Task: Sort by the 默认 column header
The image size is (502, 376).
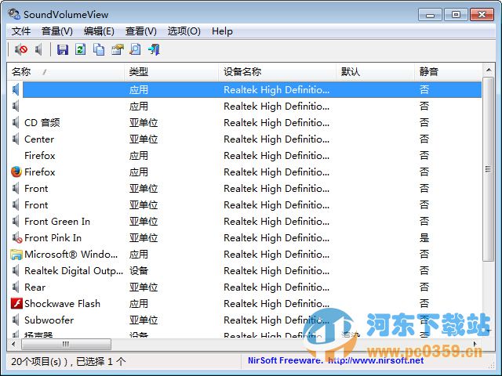Action: (375, 71)
